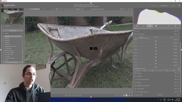Toggle the tone equalizer module power button
The width and height of the screenshot is (182, 102).
tap(135, 34)
